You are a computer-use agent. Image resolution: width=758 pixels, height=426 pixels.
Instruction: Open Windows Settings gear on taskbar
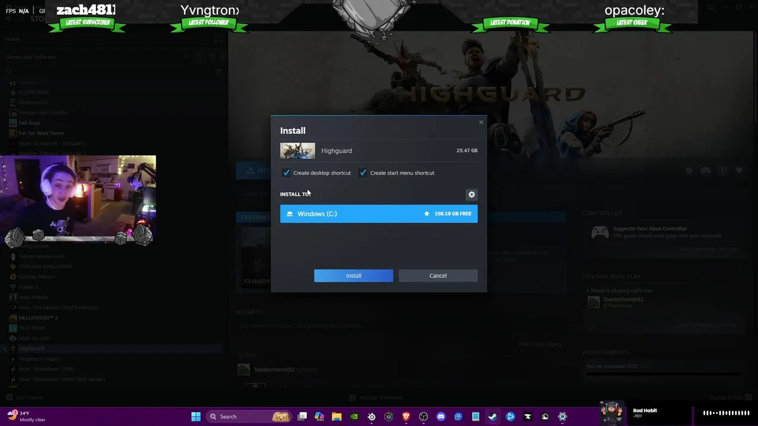[563, 417]
